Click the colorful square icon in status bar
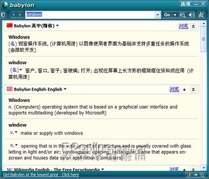The height and width of the screenshot is (179, 209). click(189, 175)
